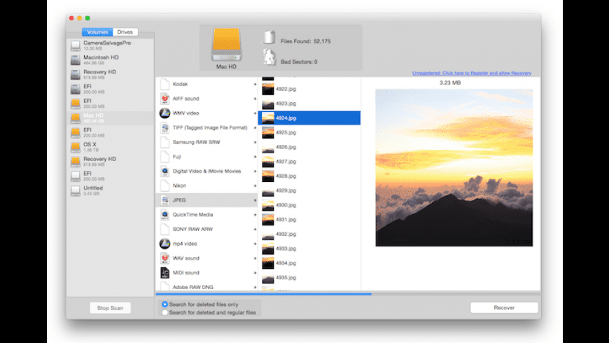Click the Macintosh HD volume icon
This screenshot has width=609, height=343.
75,59
